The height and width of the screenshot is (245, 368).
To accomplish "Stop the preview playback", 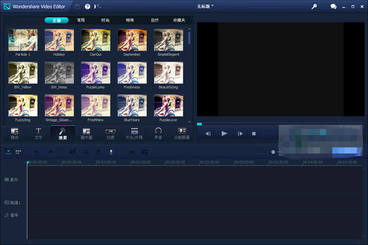I will pos(254,133).
